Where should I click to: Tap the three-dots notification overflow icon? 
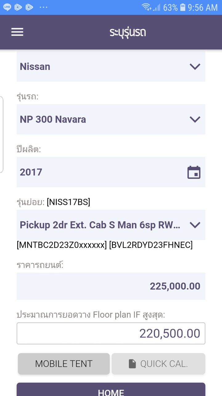[43, 7]
